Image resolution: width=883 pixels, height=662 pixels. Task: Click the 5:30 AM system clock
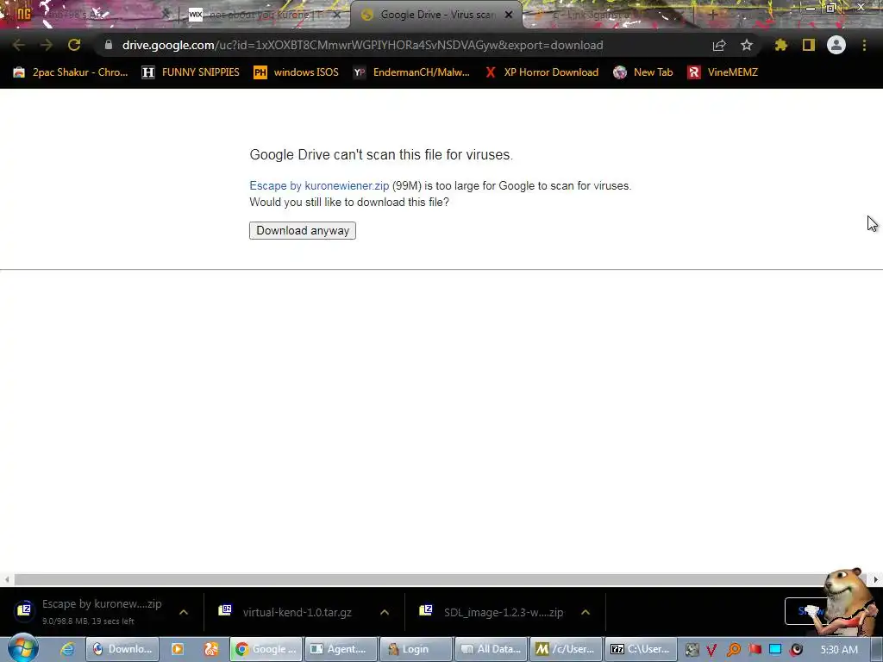(839, 650)
